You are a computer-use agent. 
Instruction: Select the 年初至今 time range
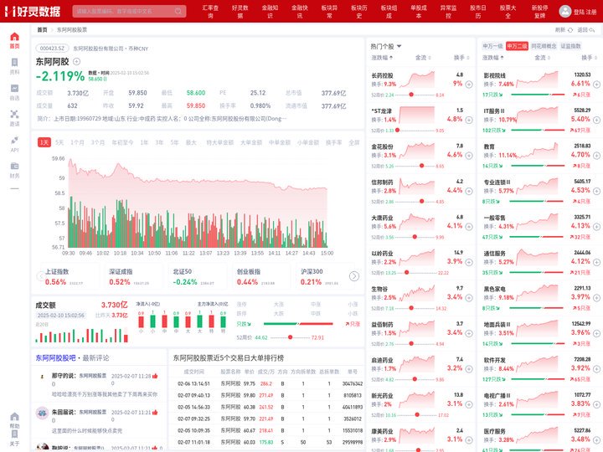122,142
